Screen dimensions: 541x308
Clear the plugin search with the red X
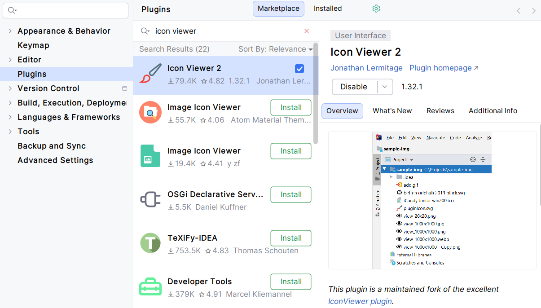click(307, 31)
